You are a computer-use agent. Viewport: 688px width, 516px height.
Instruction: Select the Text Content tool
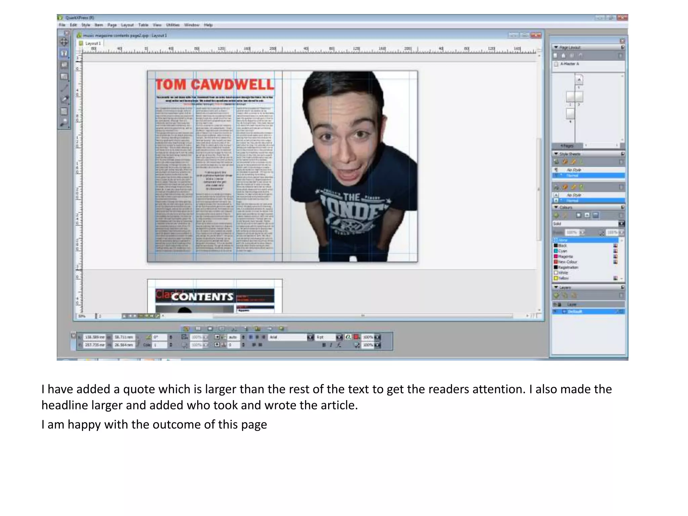click(x=64, y=53)
